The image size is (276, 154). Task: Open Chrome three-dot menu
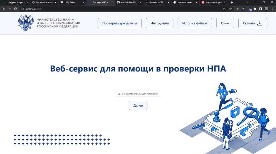pos(272,9)
